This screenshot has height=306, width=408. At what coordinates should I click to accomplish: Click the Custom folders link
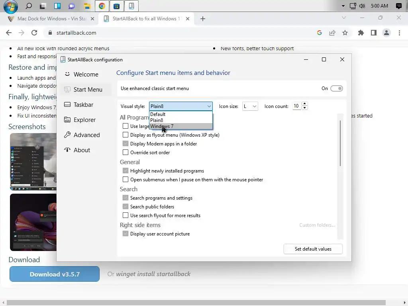click(317, 225)
